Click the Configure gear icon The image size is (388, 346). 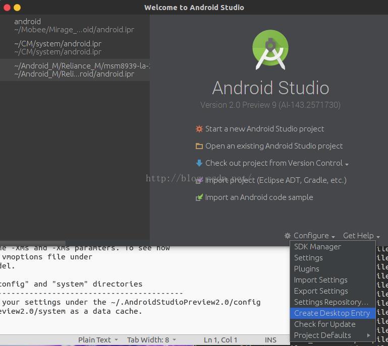(x=287, y=236)
